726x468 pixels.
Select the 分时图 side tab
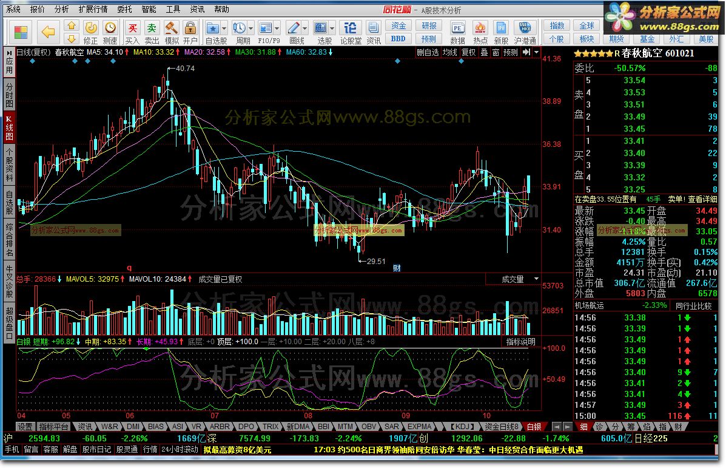[x=9, y=95]
